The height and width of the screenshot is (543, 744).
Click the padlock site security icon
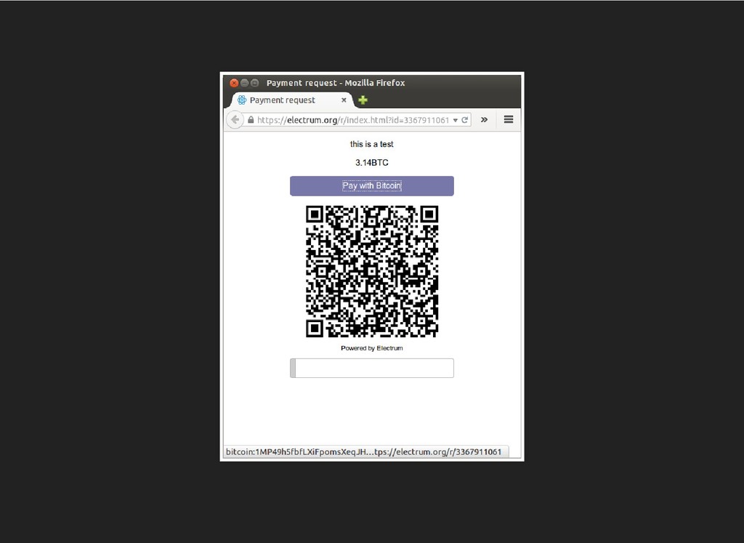pos(251,120)
